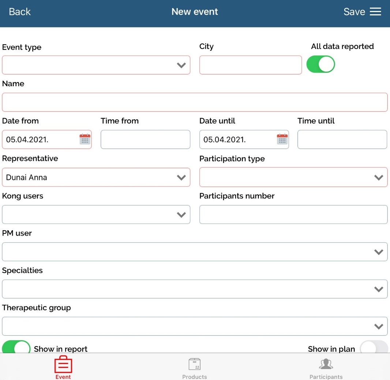Open the Date until calendar picker icon

pos(282,139)
